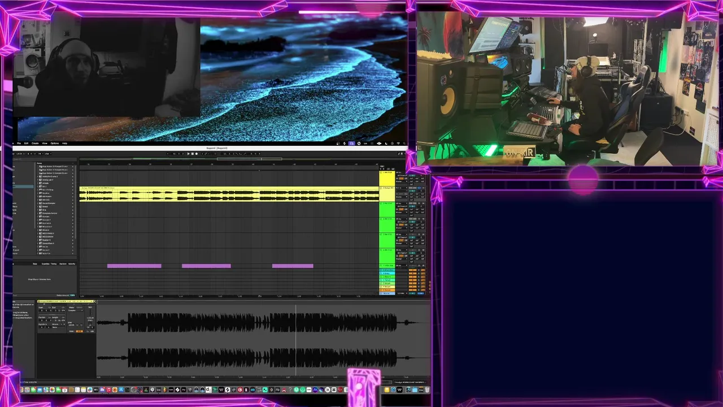Open the Spotlight search icon in menu bar
The height and width of the screenshot is (407, 723).
pos(404,143)
